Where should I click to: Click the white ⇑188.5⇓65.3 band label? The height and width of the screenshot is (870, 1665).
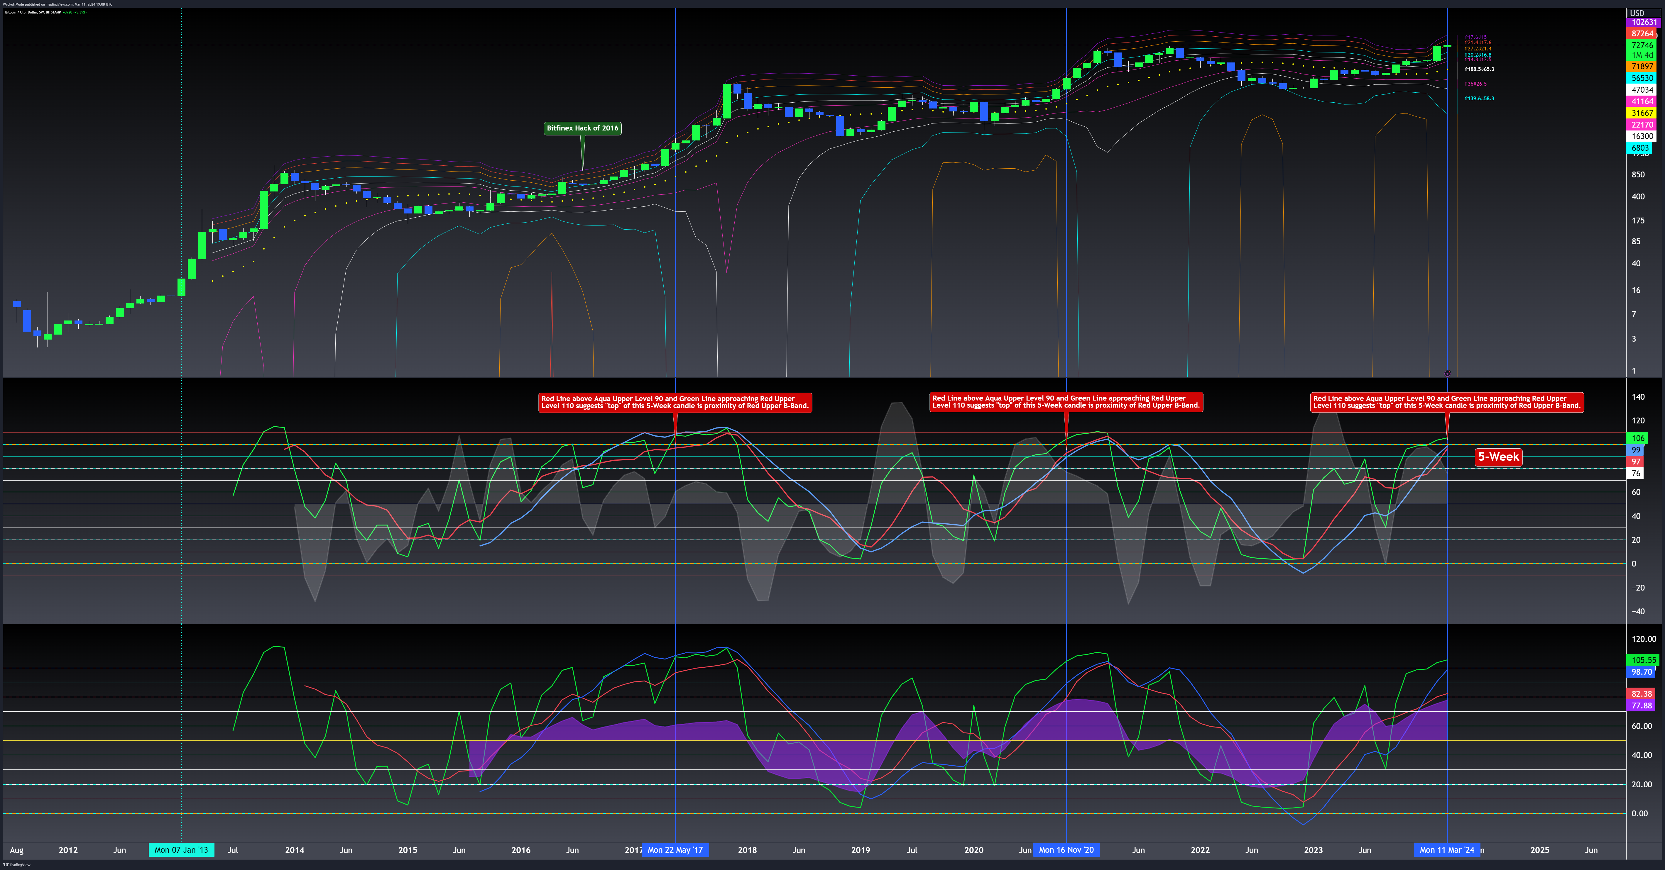pos(1479,69)
